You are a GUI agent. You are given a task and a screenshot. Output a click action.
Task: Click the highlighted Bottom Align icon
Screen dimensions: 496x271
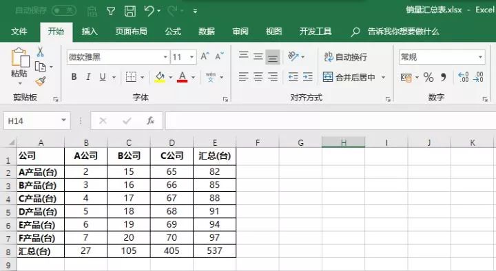coord(273,57)
